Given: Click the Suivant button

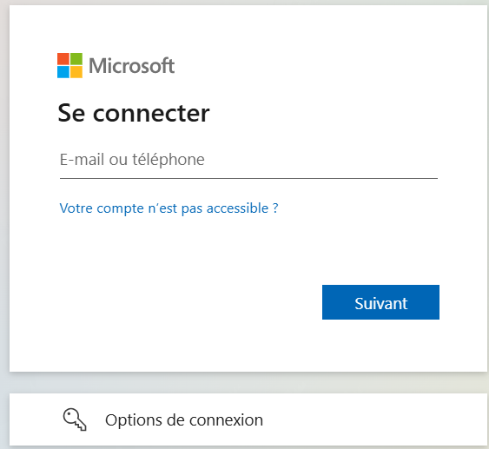Looking at the screenshot, I should 380,302.
